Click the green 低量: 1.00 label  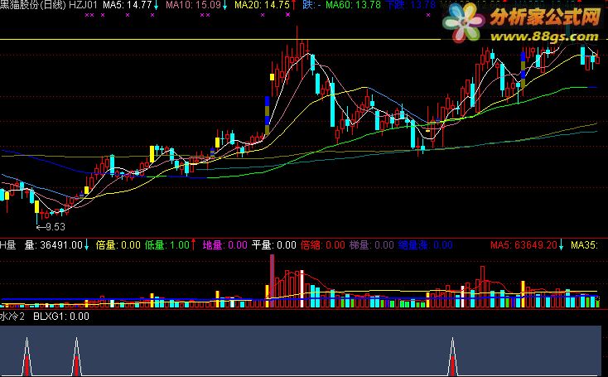tap(167, 244)
